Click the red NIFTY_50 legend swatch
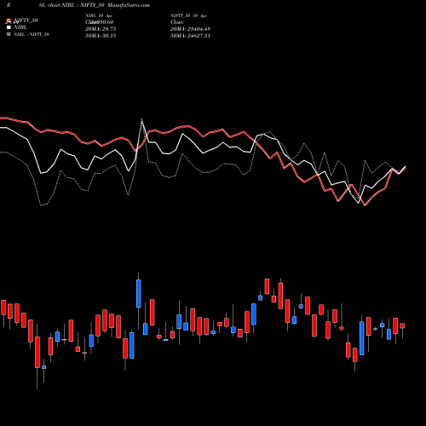Image resolution: width=426 pixels, height=426 pixels. pyautogui.click(x=9, y=20)
